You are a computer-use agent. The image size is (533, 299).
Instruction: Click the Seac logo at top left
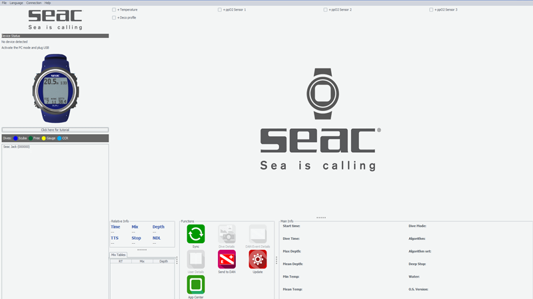(x=55, y=20)
